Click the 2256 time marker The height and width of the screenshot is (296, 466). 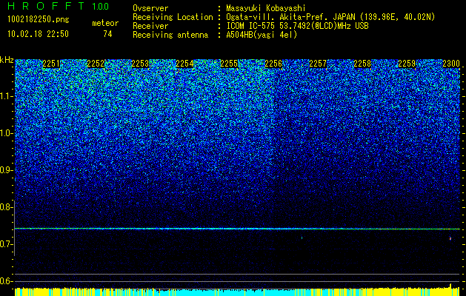(273, 64)
